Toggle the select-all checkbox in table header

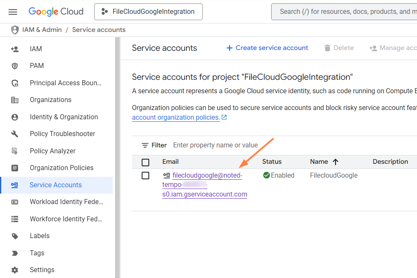[145, 162]
